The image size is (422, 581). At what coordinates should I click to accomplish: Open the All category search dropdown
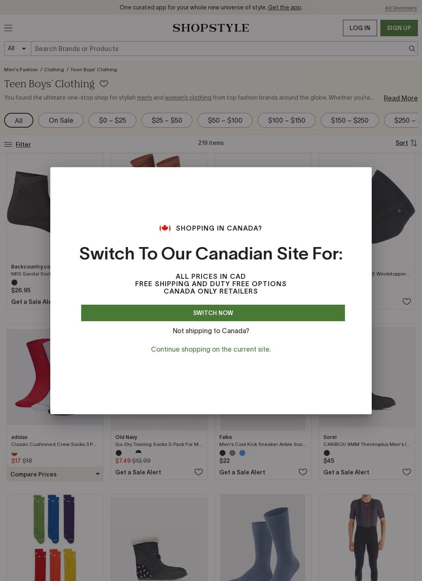(x=18, y=49)
